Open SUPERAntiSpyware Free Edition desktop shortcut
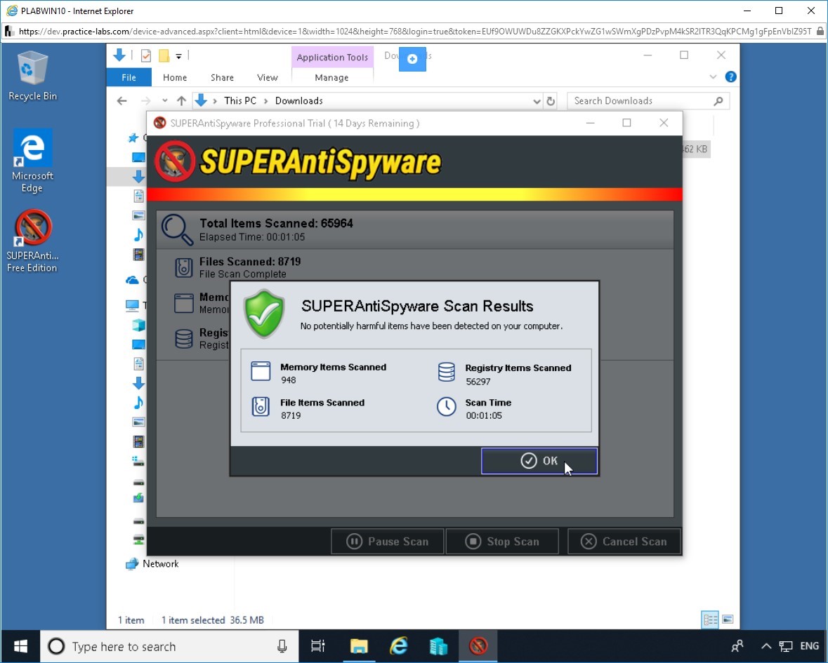 point(32,241)
